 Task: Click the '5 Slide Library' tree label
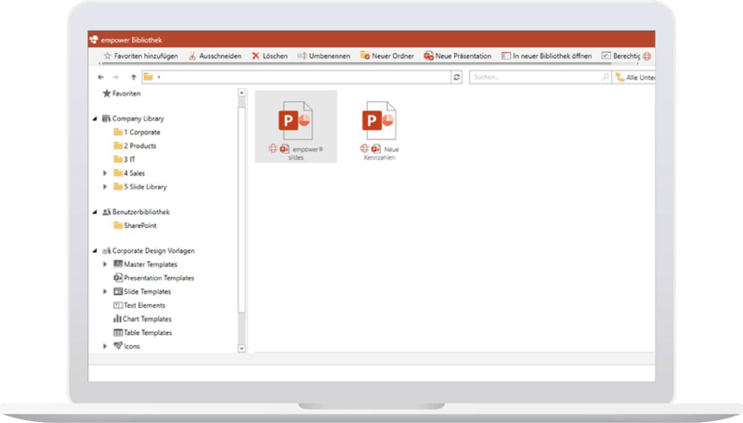(146, 186)
